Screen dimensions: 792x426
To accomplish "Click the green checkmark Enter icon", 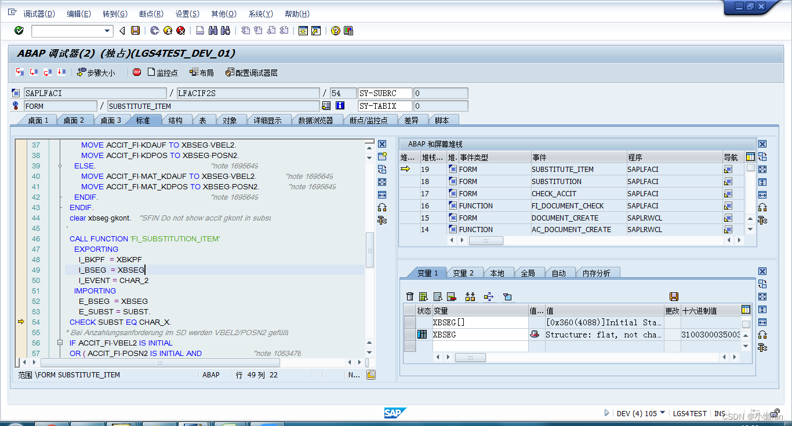I will point(19,31).
